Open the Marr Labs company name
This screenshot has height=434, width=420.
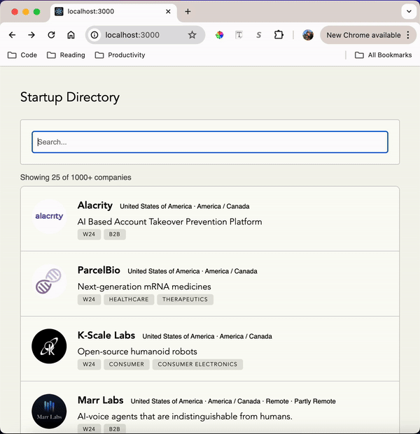101,400
